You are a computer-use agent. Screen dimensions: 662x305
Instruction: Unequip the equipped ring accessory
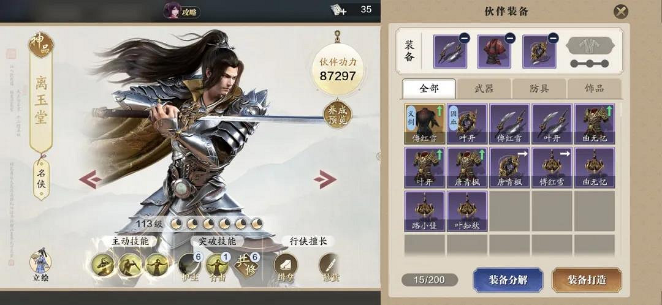553,38
